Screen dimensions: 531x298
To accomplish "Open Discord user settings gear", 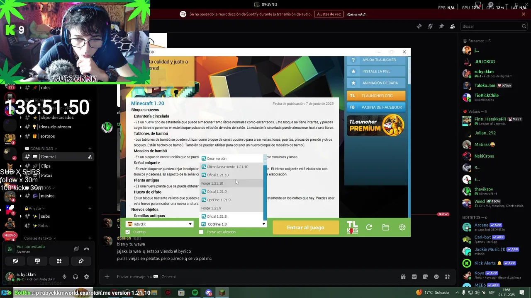I will click(86, 277).
